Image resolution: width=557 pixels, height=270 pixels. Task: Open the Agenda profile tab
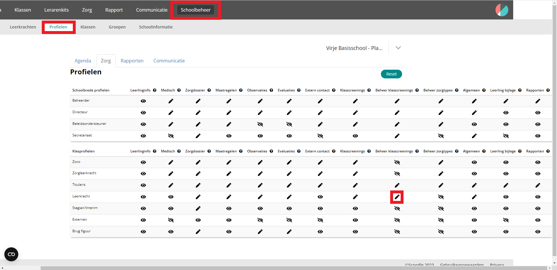(x=83, y=61)
